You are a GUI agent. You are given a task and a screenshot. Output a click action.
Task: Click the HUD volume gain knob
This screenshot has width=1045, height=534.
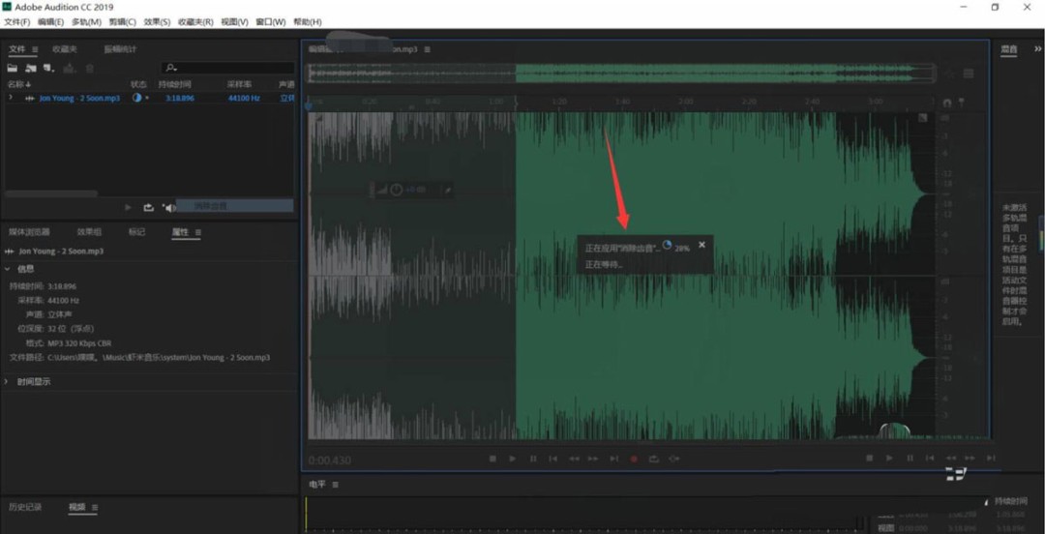pyautogui.click(x=396, y=190)
